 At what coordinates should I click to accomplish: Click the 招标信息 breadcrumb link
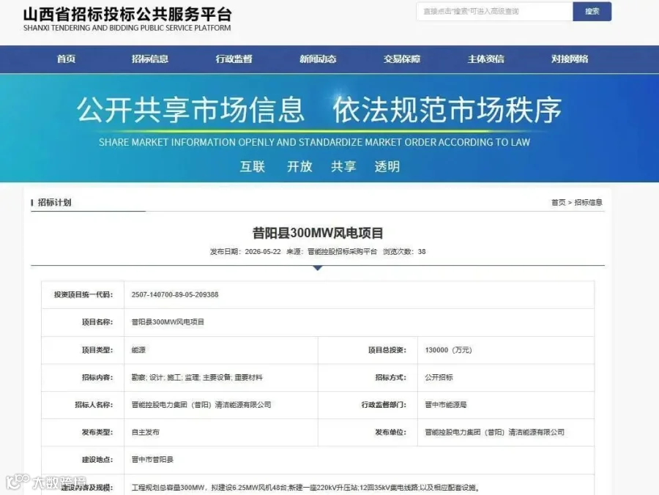click(x=588, y=203)
